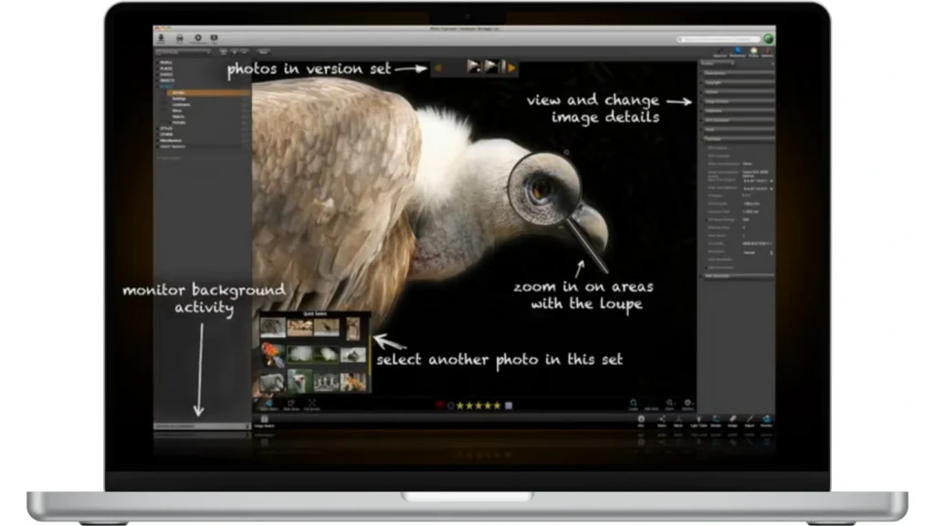This screenshot has width=935, height=526.
Task: Click the Print icon in the top toolbar
Action: (x=180, y=38)
